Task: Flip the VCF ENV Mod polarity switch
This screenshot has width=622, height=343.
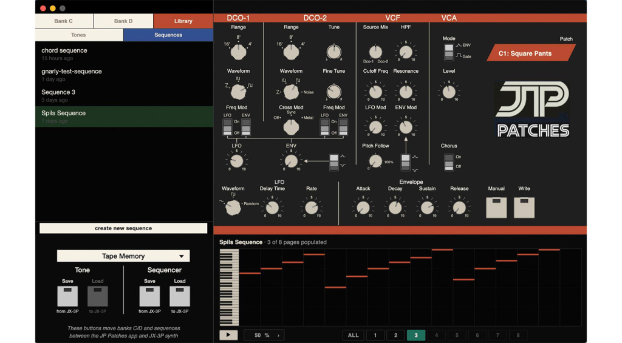Action: 405,162
